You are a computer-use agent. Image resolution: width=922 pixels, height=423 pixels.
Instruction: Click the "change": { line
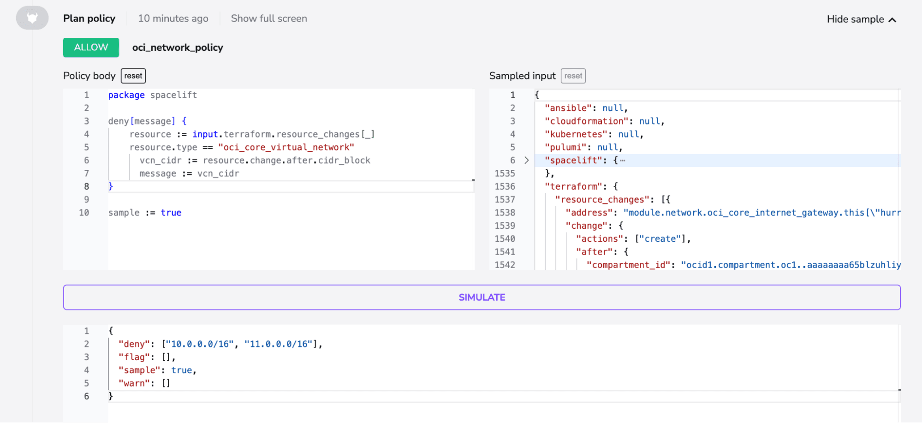(x=595, y=226)
